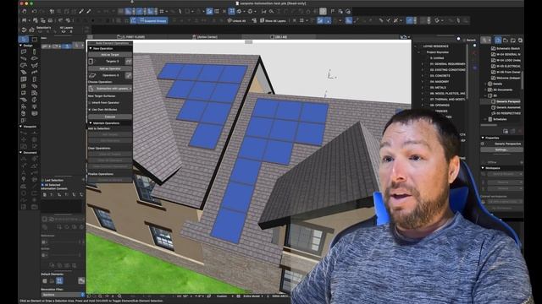The image size is (542, 304).
Task: Click the Add as Target button
Action: pyautogui.click(x=110, y=55)
